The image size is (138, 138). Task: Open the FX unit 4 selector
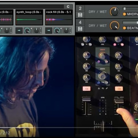pyautogui.click(x=80, y=22)
